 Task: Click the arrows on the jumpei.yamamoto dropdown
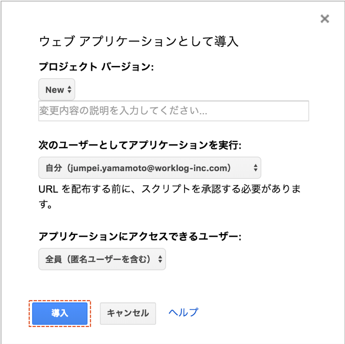(255, 168)
